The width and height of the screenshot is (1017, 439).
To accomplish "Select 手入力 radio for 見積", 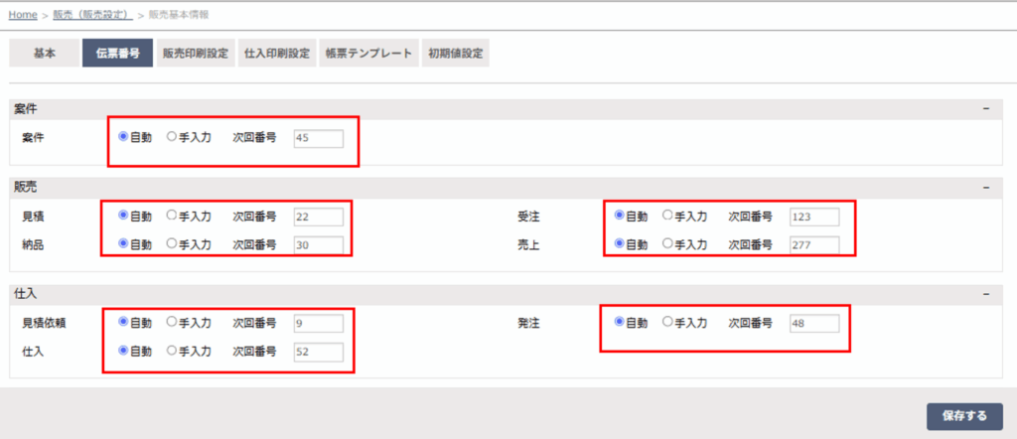I will tap(171, 215).
